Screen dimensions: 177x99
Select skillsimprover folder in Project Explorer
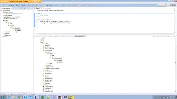17,27
